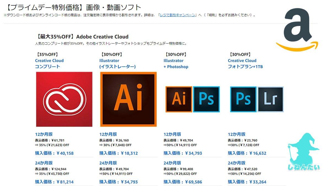Image resolution: width=331 pixels, height=186 pixels.
Task: Click the 【プライムデー特別価格】画像・動画ソフト page heading
Action: (x=73, y=7)
